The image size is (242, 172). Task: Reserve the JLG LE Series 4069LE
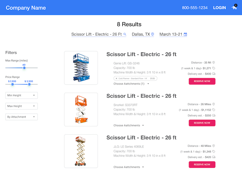coord(202,164)
